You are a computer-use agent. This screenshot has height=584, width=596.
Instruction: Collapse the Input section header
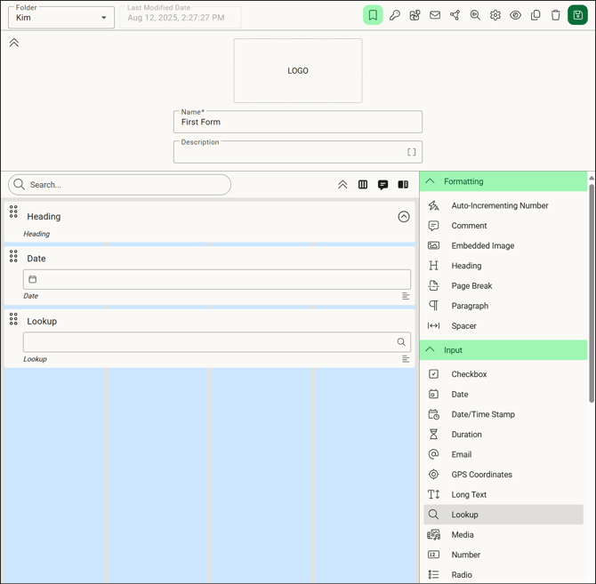[x=431, y=350]
